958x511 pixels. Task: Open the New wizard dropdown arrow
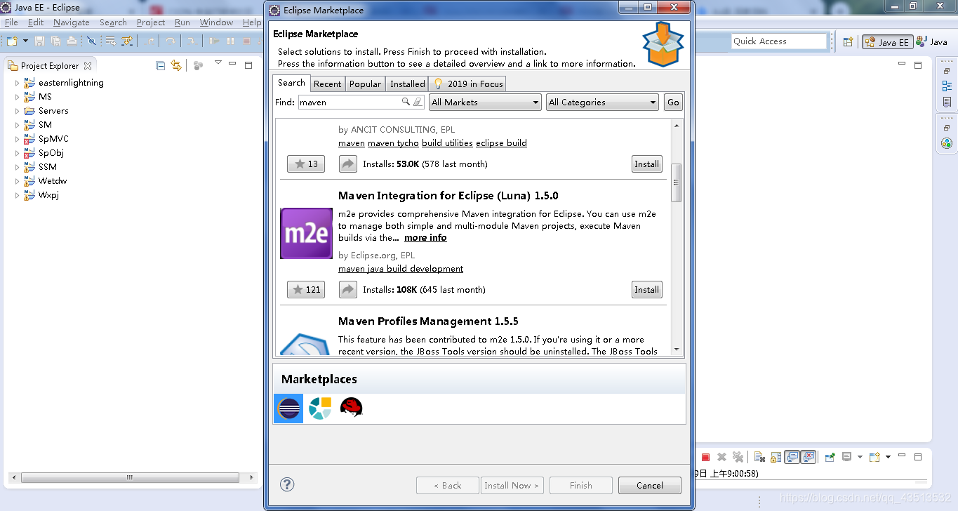point(25,41)
